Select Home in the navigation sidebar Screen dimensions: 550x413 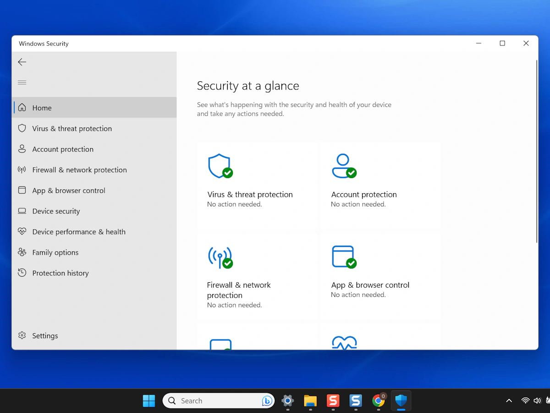pyautogui.click(x=42, y=108)
